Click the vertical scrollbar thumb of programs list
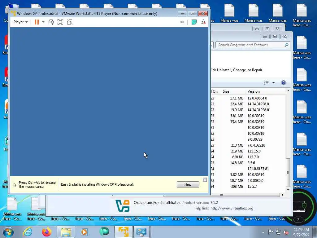 [x=288, y=173]
